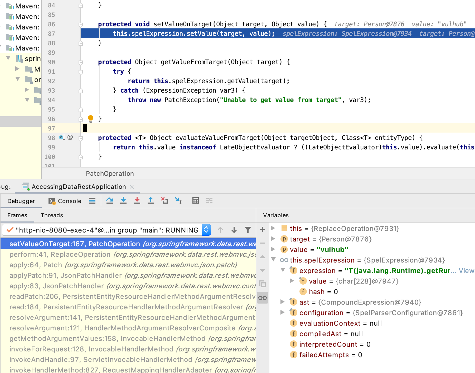Click the @ gutter annotation at line 98

[70, 137]
